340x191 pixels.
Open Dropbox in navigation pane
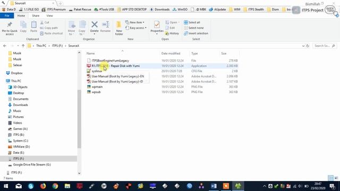point(14,73)
